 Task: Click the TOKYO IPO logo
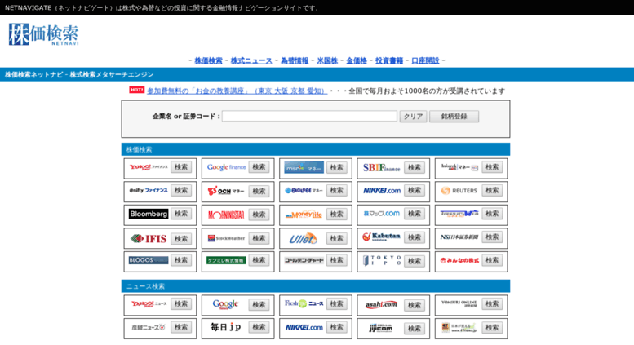coord(381,260)
